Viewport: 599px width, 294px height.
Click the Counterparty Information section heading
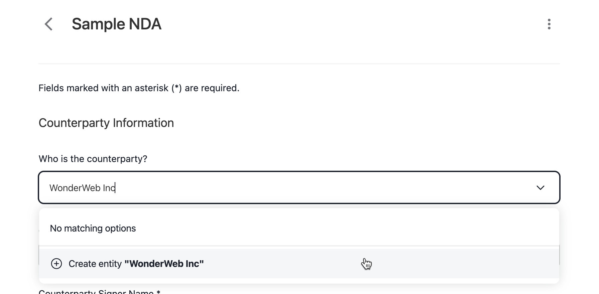click(106, 123)
